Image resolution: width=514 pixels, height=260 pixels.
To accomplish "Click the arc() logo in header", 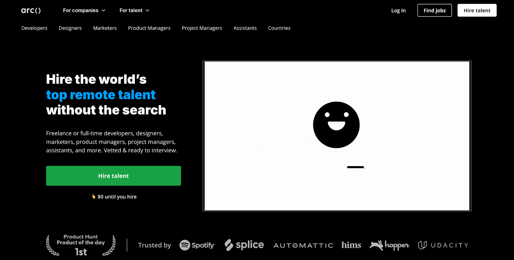I will 31,11.
